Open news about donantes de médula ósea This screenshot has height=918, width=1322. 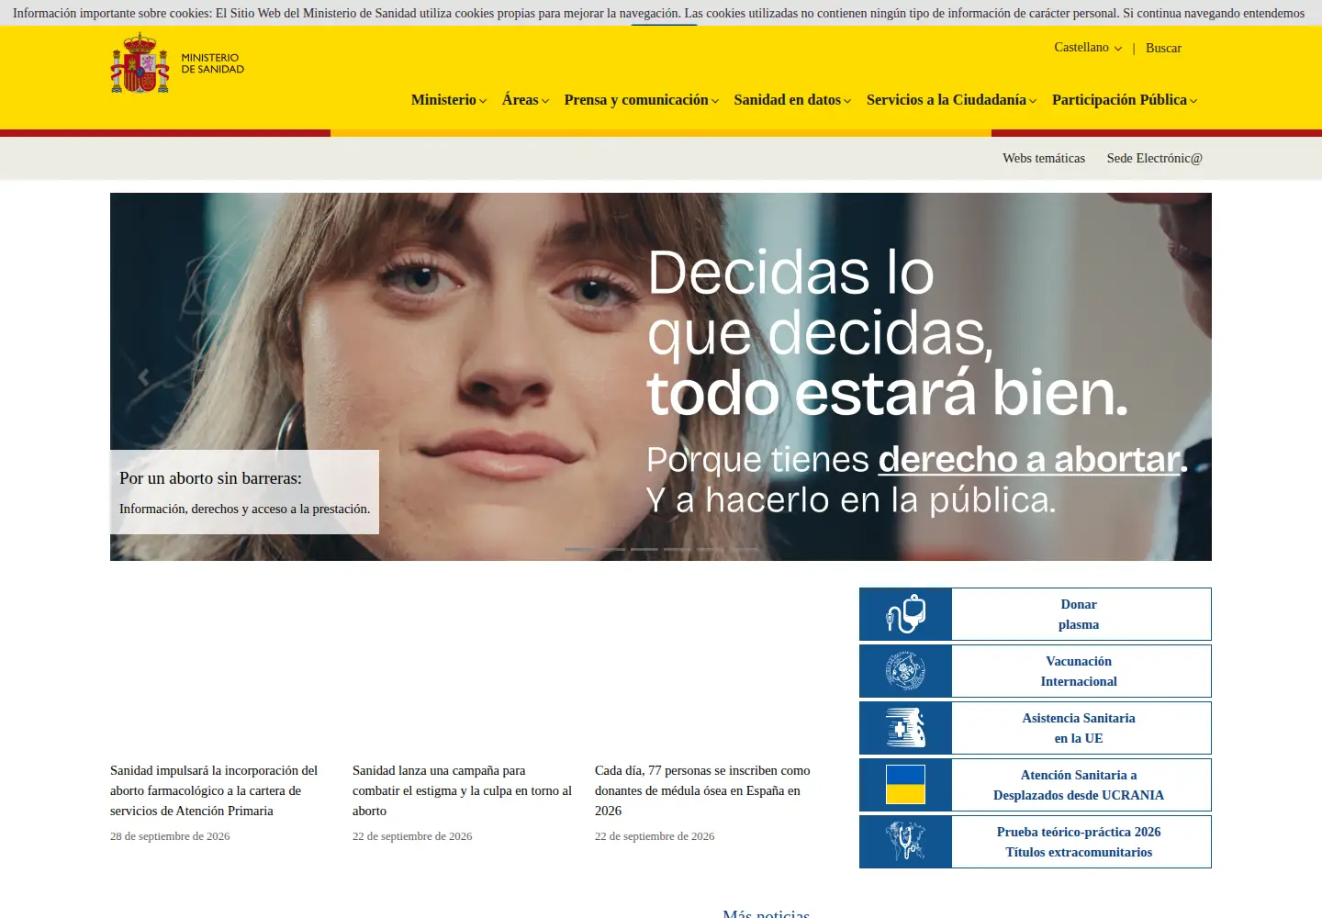[x=702, y=790]
